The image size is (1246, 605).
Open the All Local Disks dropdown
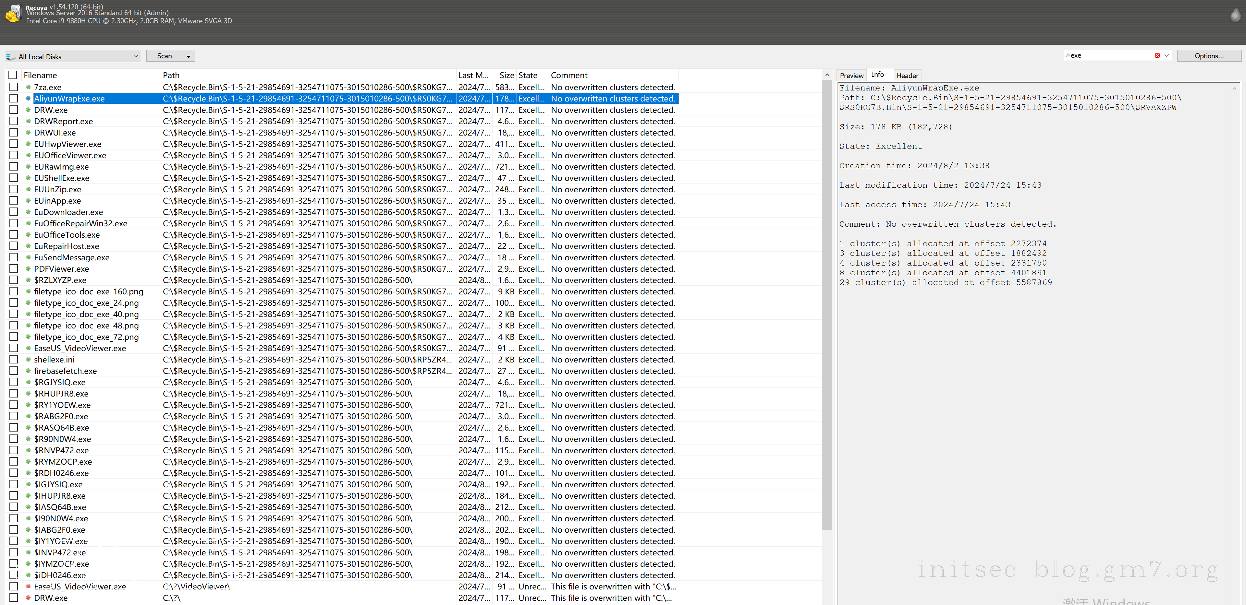point(135,56)
